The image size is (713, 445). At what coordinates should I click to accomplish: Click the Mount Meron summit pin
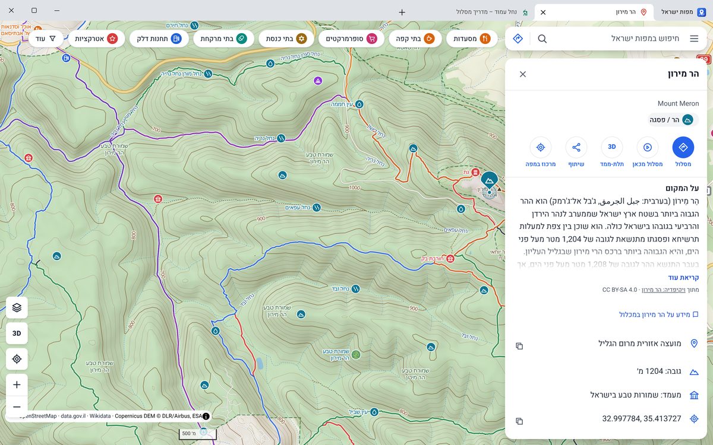click(489, 181)
